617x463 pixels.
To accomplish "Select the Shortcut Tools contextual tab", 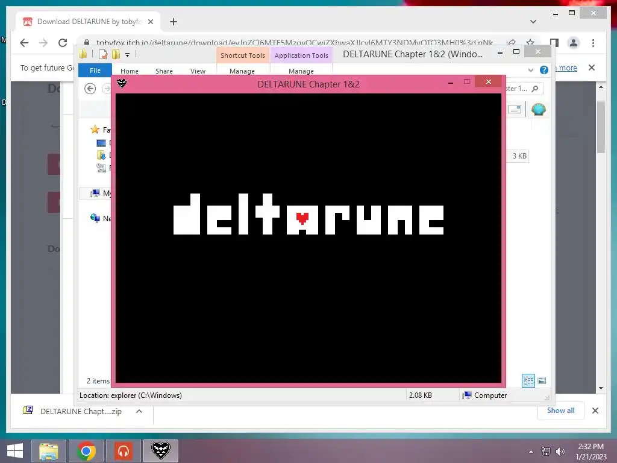I will (x=243, y=55).
